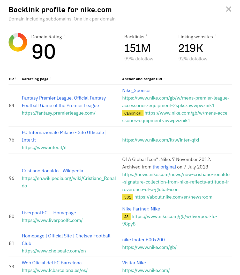Click the 301 redirect badge

click(128, 197)
